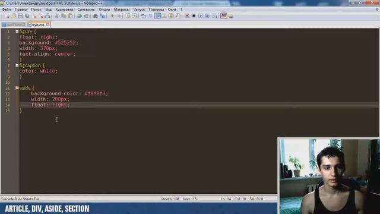Click the code line 'text-align: center;'
This screenshot has height=214, width=380.
coord(47,54)
